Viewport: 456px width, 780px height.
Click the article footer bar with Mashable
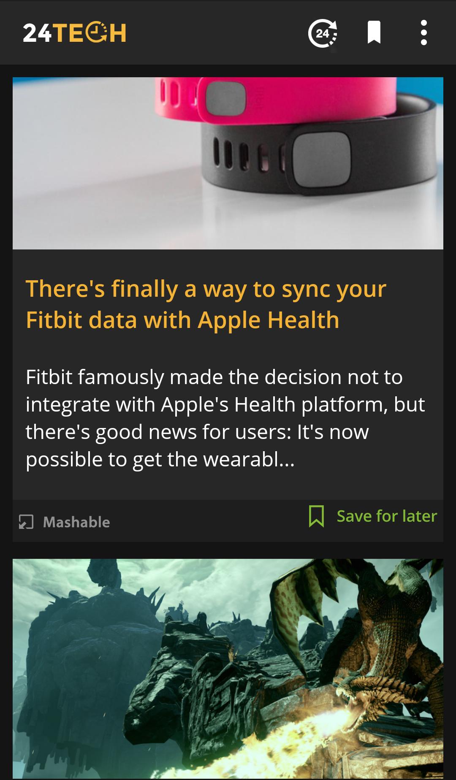(x=228, y=521)
